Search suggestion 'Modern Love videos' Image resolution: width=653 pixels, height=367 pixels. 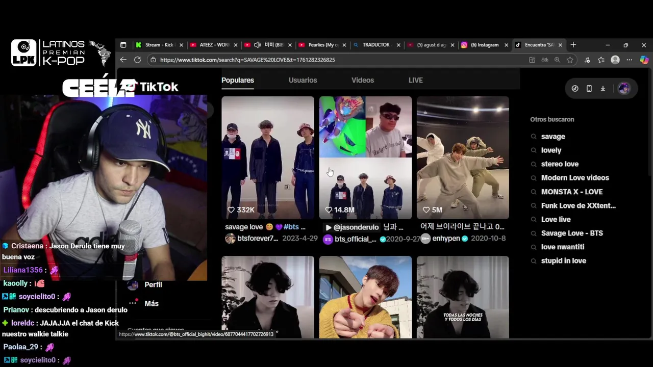pyautogui.click(x=575, y=178)
